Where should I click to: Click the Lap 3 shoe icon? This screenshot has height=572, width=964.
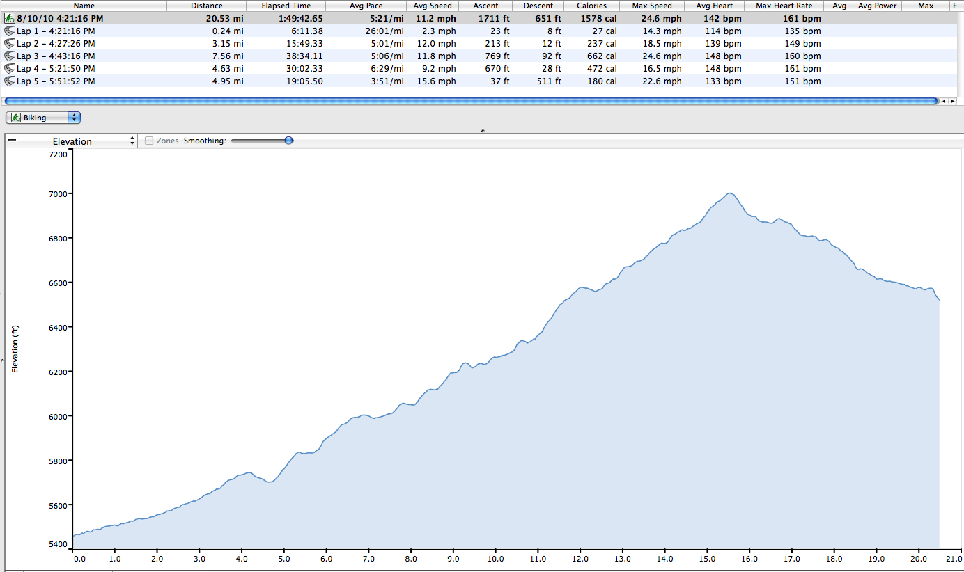[10, 56]
